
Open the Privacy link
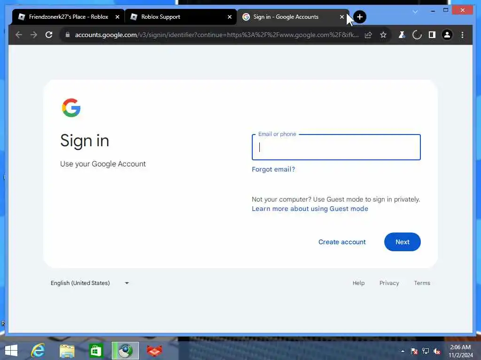[389, 283]
